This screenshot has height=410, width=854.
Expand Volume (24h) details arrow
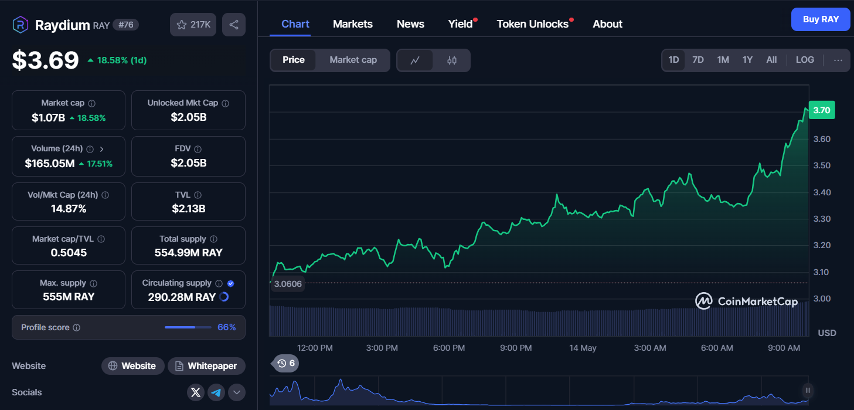101,149
